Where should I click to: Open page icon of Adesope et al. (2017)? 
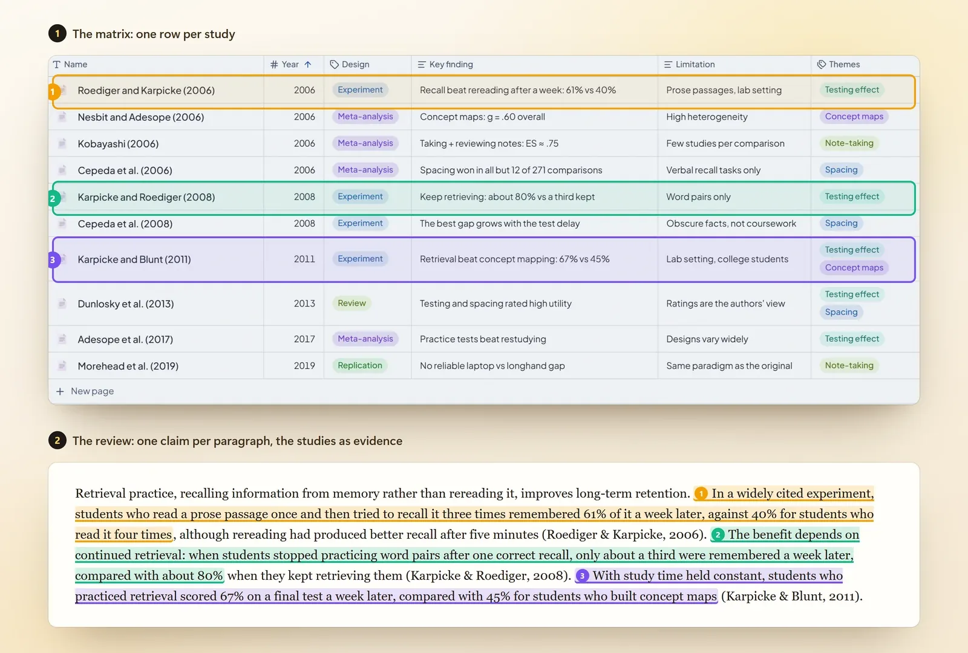click(x=62, y=339)
